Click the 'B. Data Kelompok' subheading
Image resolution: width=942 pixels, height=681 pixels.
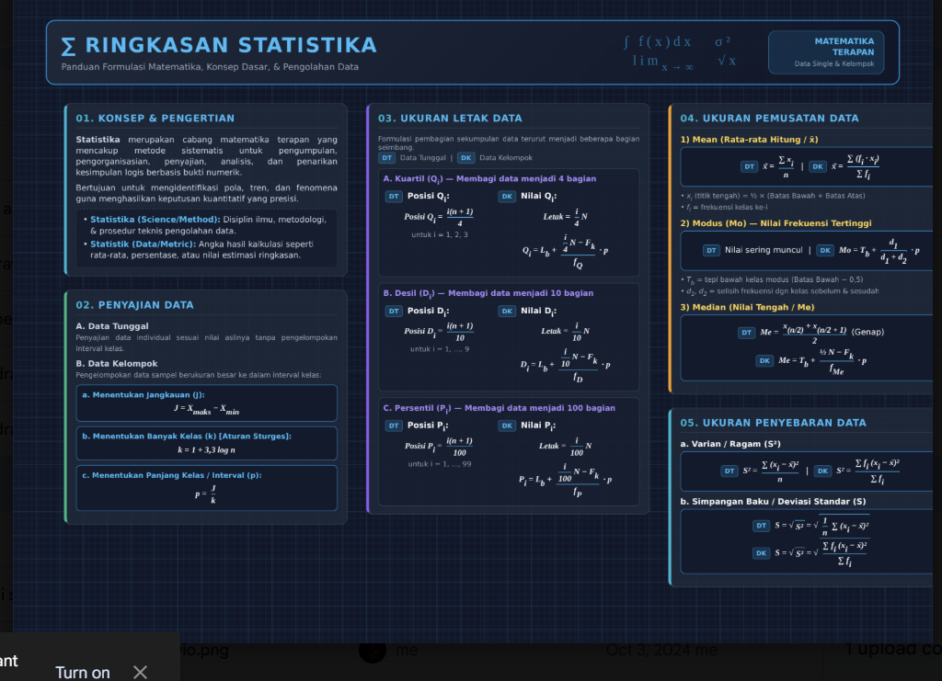117,364
